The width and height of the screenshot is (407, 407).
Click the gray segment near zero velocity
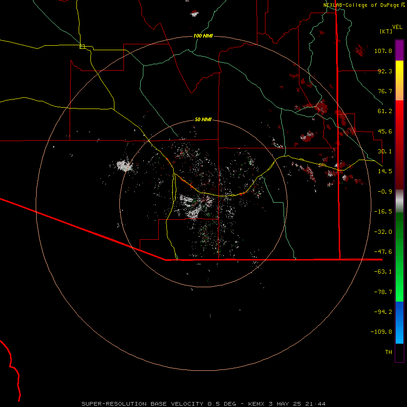coord(399,201)
